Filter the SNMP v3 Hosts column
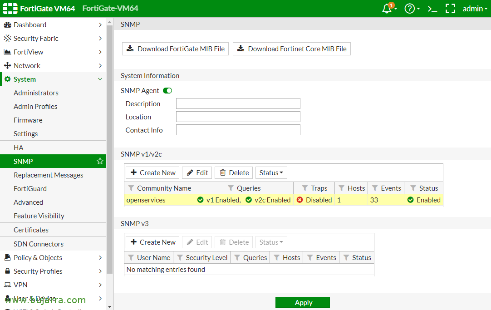The image size is (491, 310). pyautogui.click(x=277, y=258)
